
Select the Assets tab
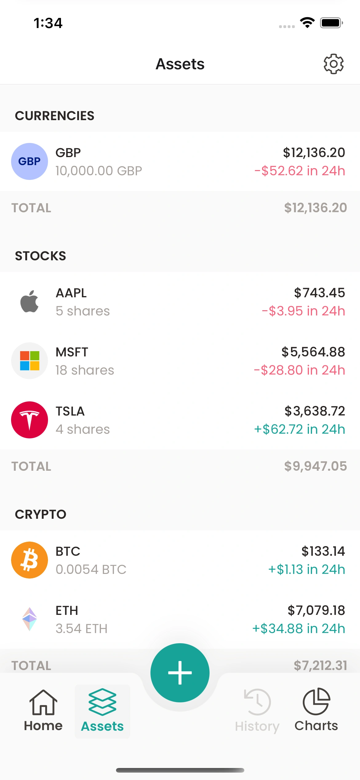pos(102,711)
